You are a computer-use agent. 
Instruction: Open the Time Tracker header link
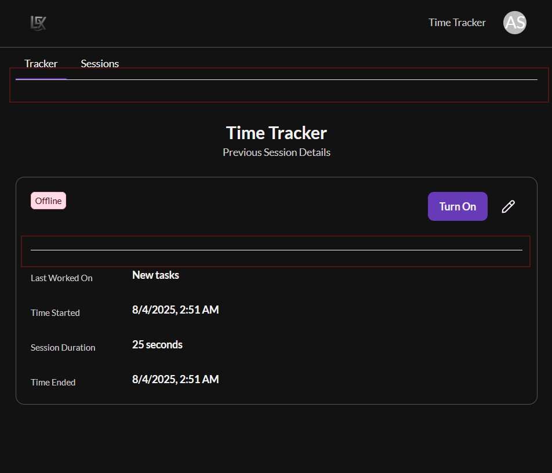pos(457,23)
